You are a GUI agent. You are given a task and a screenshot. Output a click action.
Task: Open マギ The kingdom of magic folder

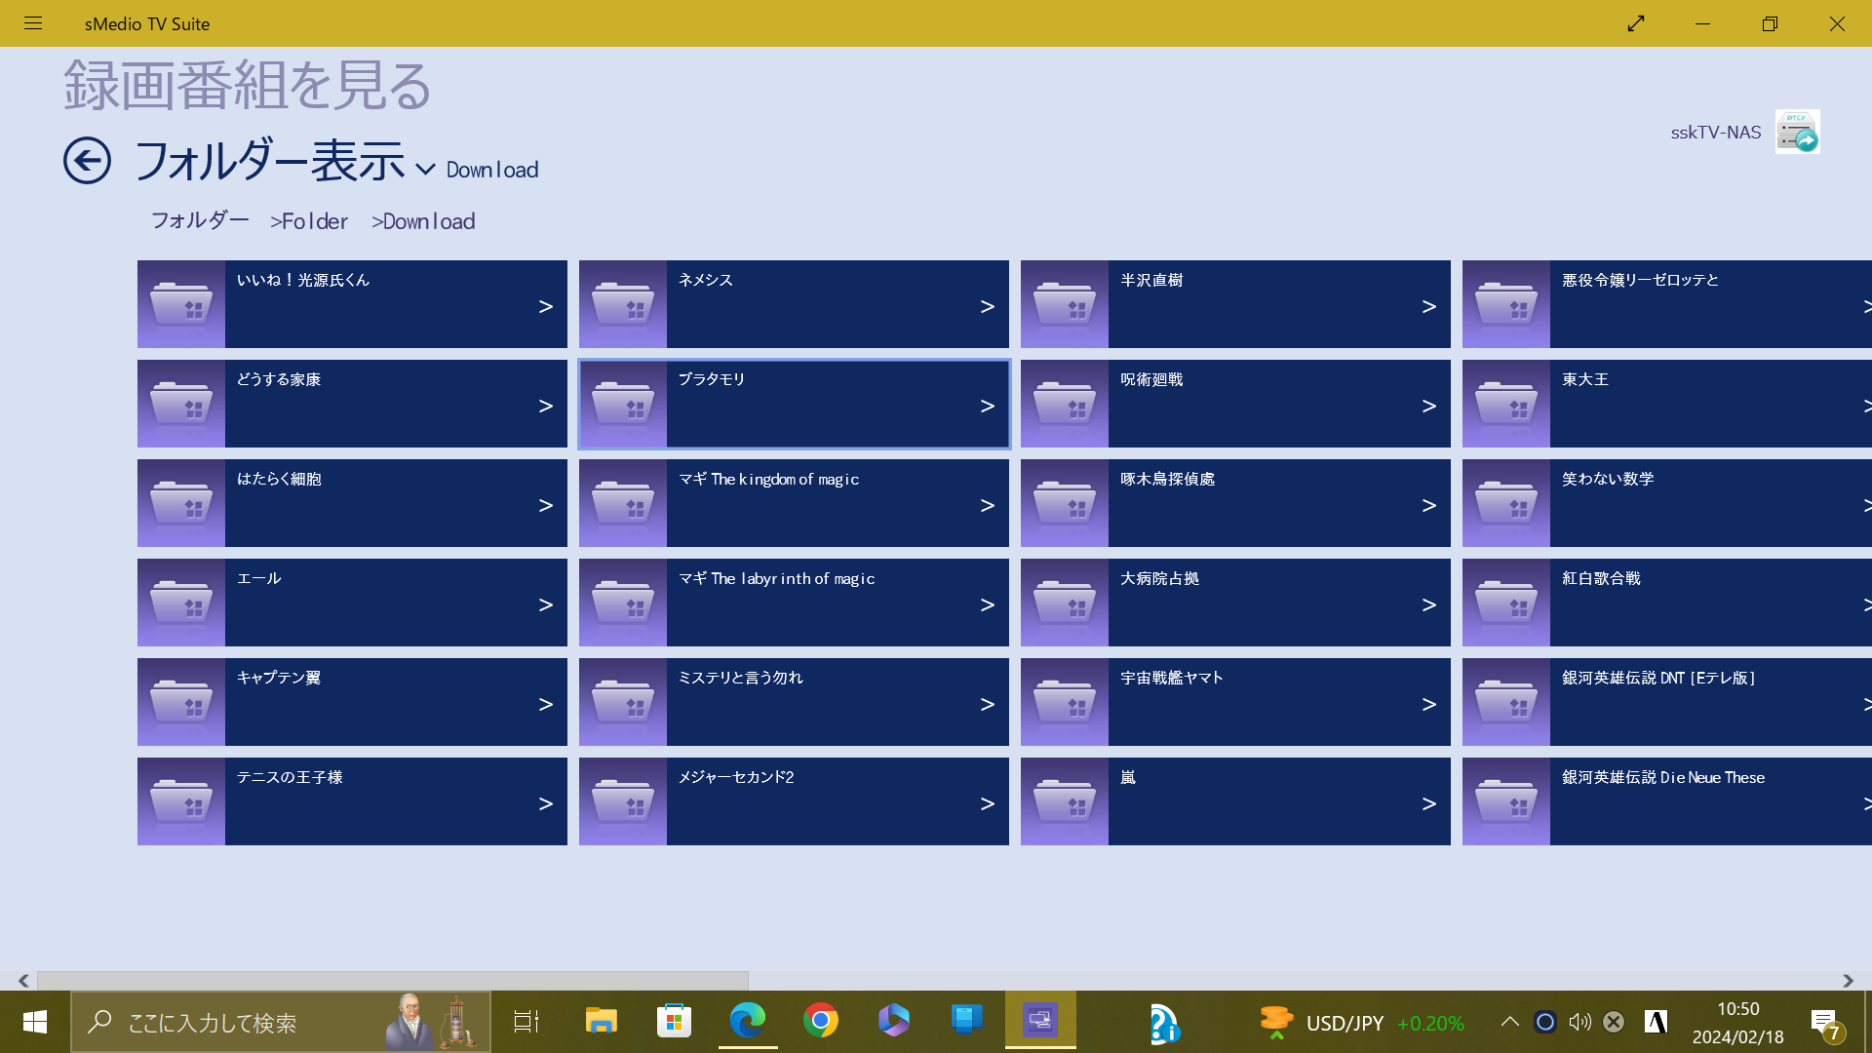click(x=794, y=503)
